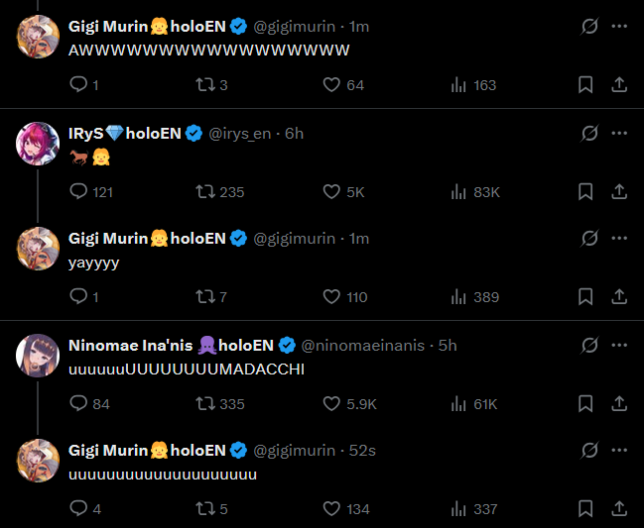Bookmark Gigi Murin's AWWWW tweet

point(585,85)
